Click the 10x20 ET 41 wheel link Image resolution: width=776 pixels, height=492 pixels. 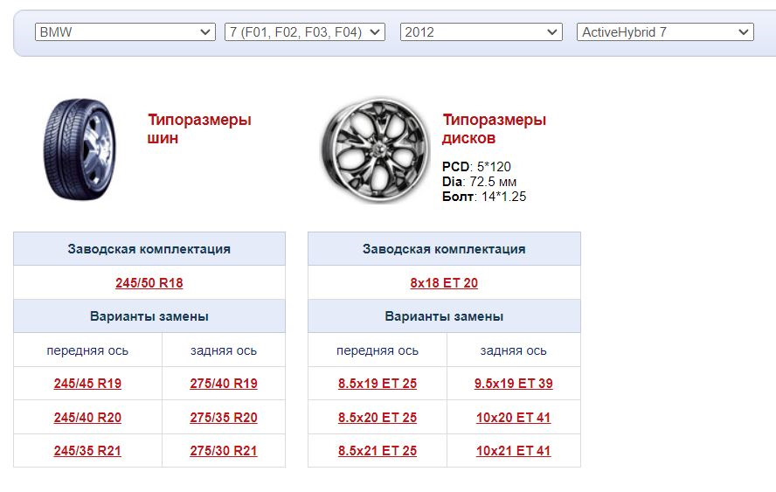[x=514, y=418]
